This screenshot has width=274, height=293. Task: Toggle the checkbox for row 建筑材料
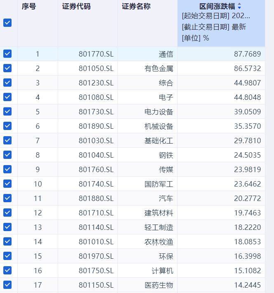7,213
